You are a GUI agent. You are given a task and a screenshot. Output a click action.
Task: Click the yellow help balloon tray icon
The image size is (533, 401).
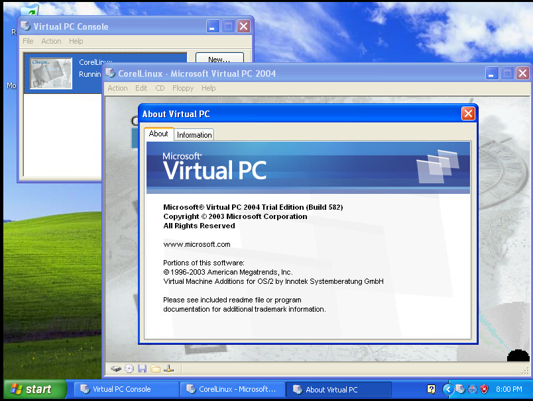432,389
